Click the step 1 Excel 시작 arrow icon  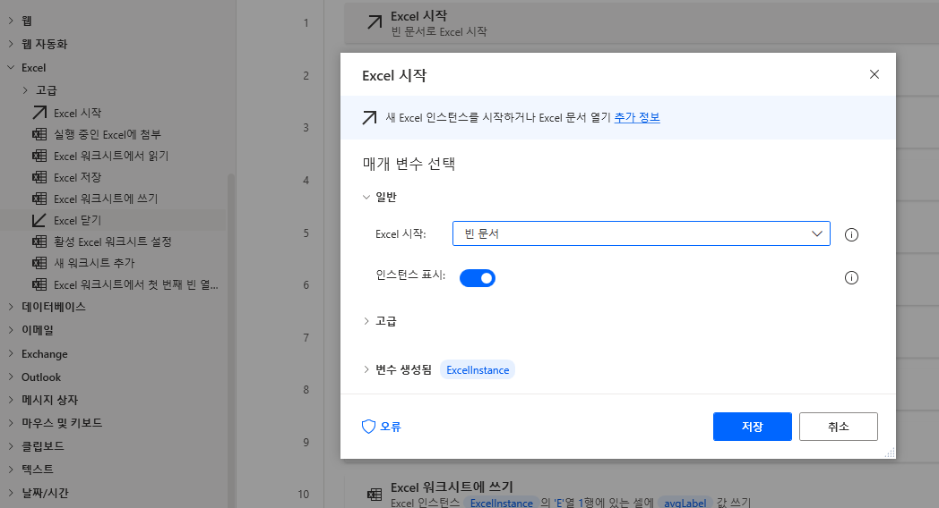pyautogui.click(x=375, y=22)
